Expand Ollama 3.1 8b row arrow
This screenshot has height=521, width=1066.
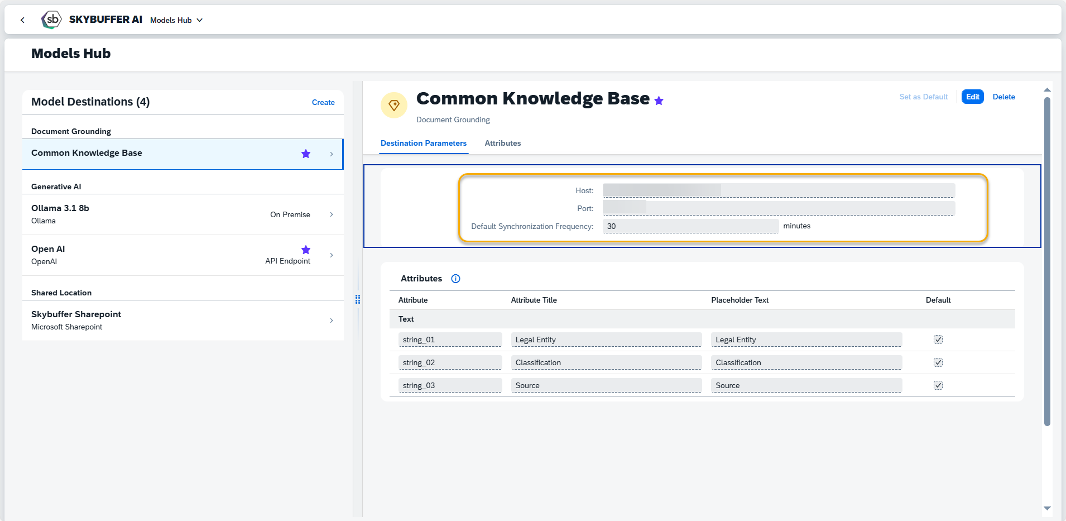point(332,214)
